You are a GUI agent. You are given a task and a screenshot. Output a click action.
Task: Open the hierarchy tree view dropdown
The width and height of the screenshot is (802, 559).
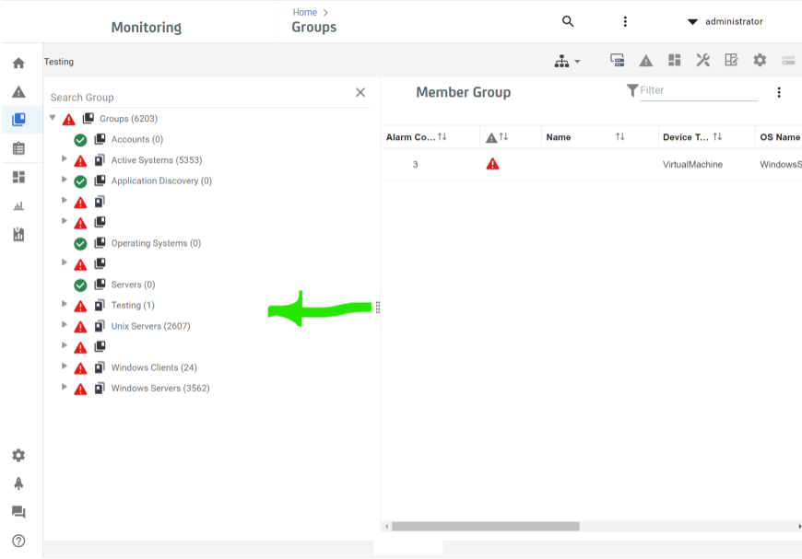pos(567,62)
